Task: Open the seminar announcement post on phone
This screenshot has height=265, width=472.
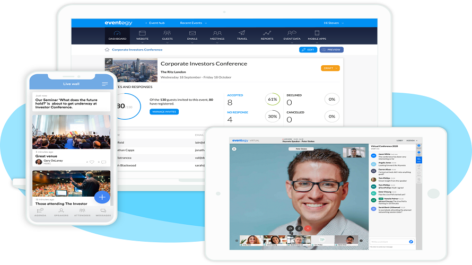Action: 72,102
